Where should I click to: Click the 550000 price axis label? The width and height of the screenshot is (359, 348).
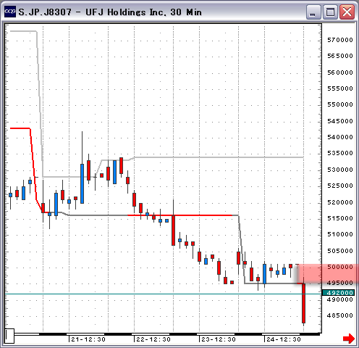(340, 104)
